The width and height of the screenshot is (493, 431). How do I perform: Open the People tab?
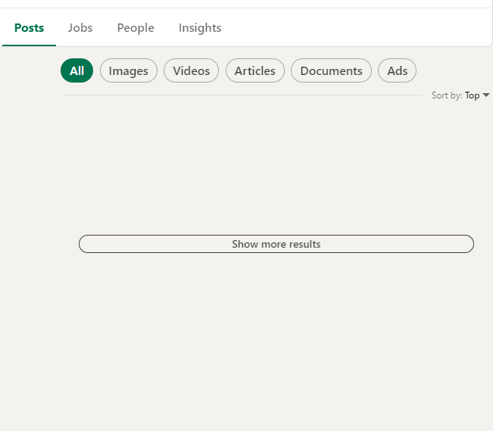point(136,28)
